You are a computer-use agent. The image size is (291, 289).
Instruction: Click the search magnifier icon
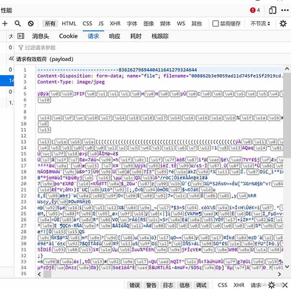pyautogui.click(x=18, y=23)
